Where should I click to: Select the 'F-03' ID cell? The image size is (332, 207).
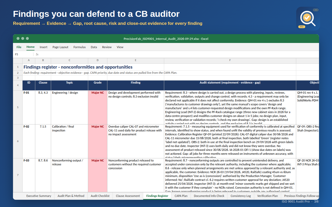point(29,175)
